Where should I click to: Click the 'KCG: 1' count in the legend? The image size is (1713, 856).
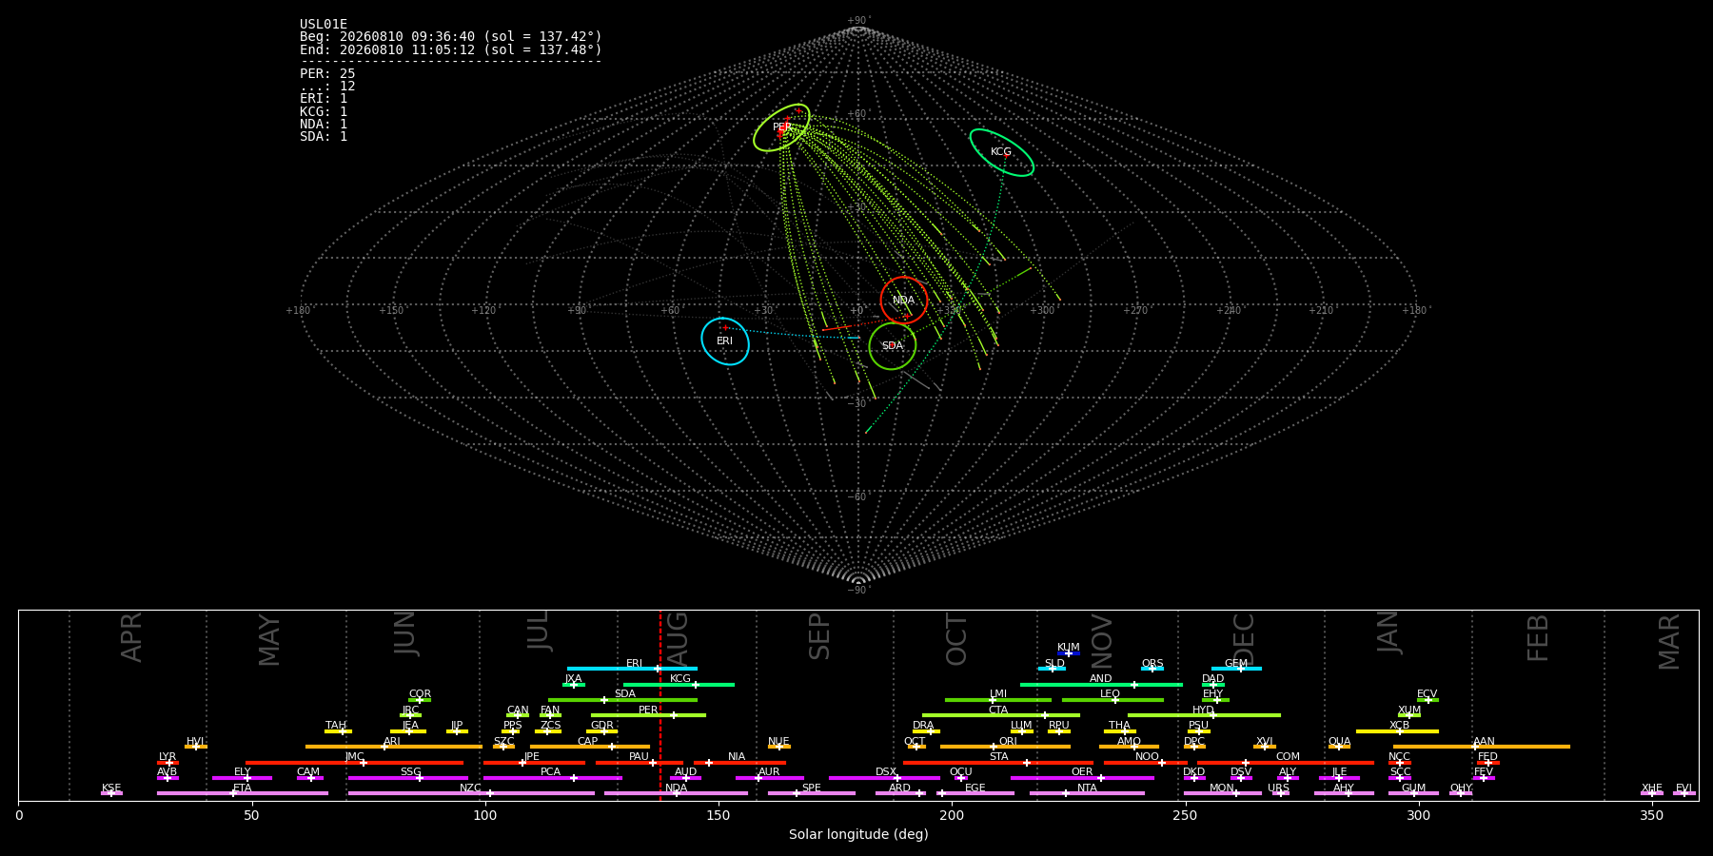(x=324, y=112)
